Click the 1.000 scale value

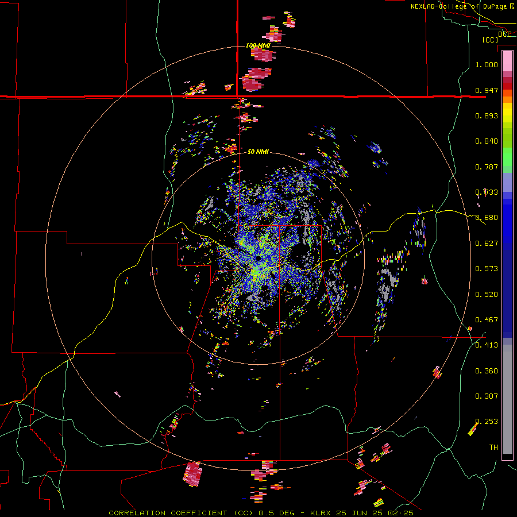pyautogui.click(x=487, y=64)
